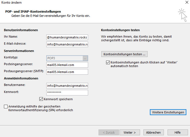
Task: Close the Konto ändern dialog
Action: [x=187, y=2]
